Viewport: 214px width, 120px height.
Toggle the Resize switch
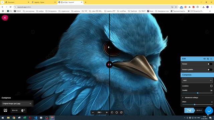(210, 64)
